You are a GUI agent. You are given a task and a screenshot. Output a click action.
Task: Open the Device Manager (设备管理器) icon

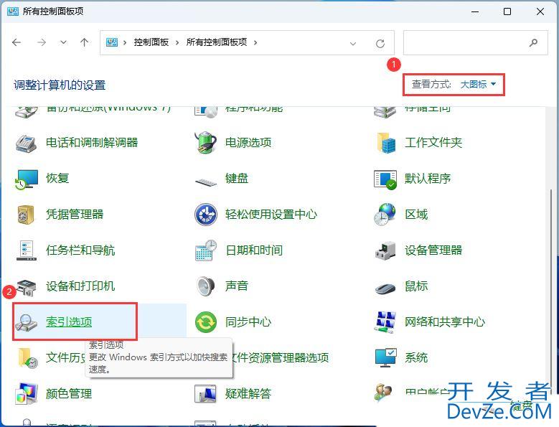(x=385, y=250)
